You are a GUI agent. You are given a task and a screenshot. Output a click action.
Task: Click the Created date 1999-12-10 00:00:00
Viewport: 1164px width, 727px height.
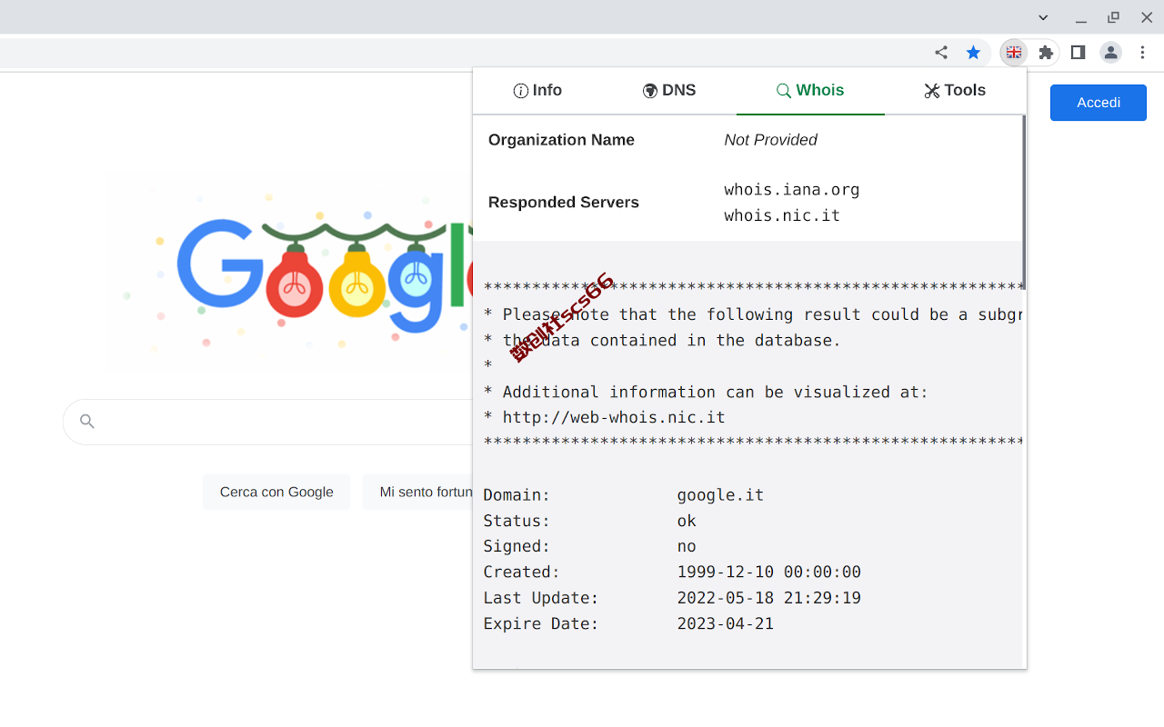click(768, 573)
